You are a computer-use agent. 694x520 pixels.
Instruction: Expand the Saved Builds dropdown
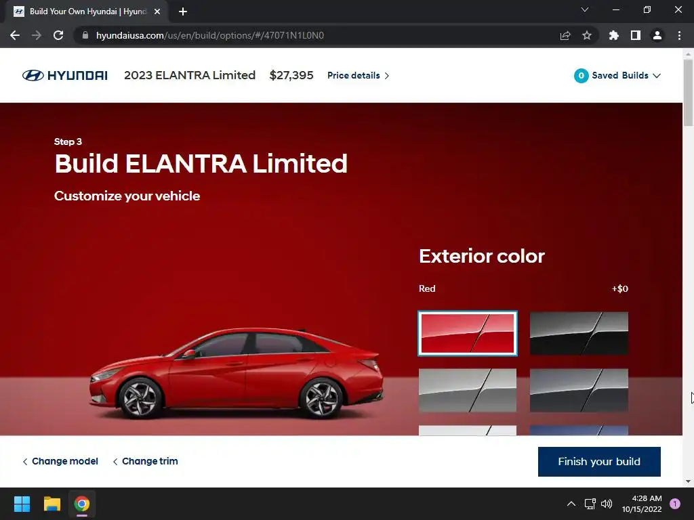(x=626, y=76)
